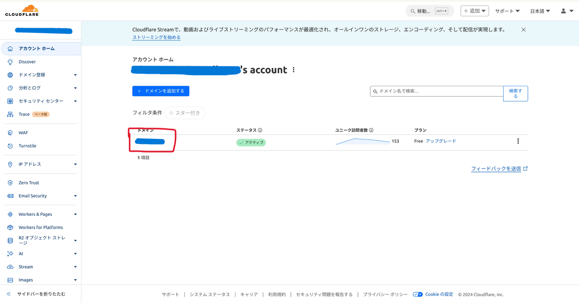
Task: Select the WAF shield icon
Action: (x=10, y=133)
